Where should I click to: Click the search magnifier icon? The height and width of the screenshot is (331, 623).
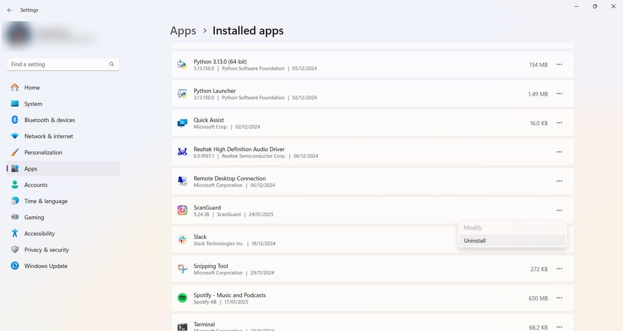[x=112, y=64]
